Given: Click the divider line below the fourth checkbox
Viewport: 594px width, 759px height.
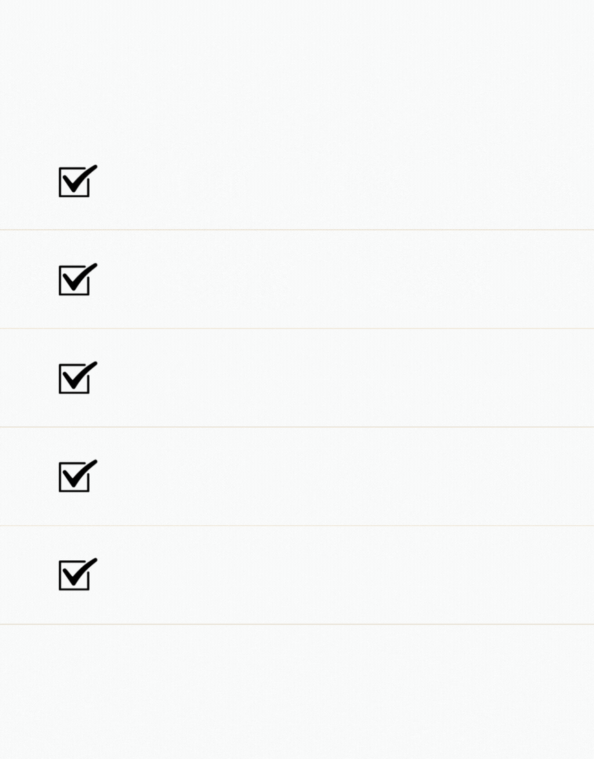Looking at the screenshot, I should 297,525.
